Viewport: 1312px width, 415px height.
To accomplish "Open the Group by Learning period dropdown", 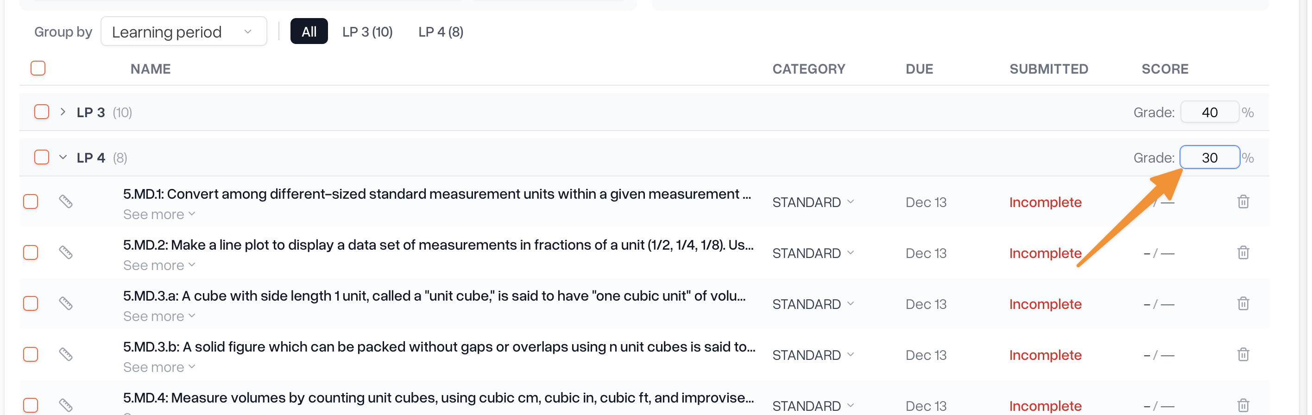I will coord(184,31).
